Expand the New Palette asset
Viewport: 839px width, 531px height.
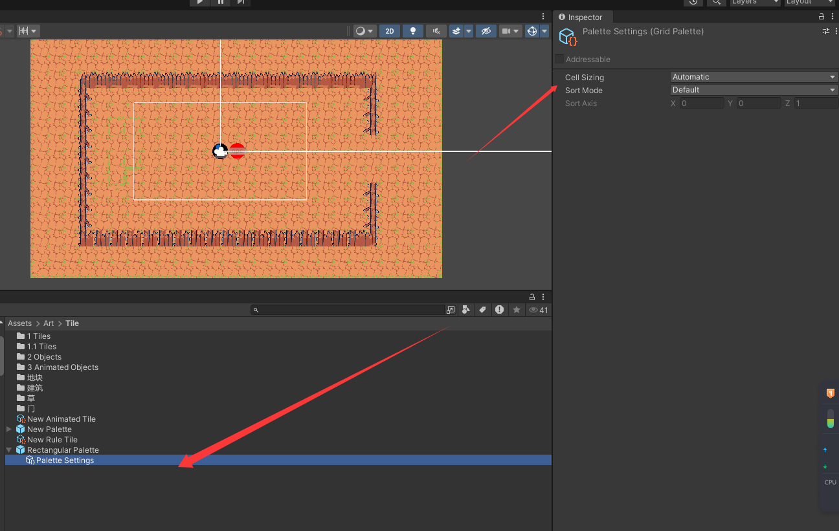point(8,429)
